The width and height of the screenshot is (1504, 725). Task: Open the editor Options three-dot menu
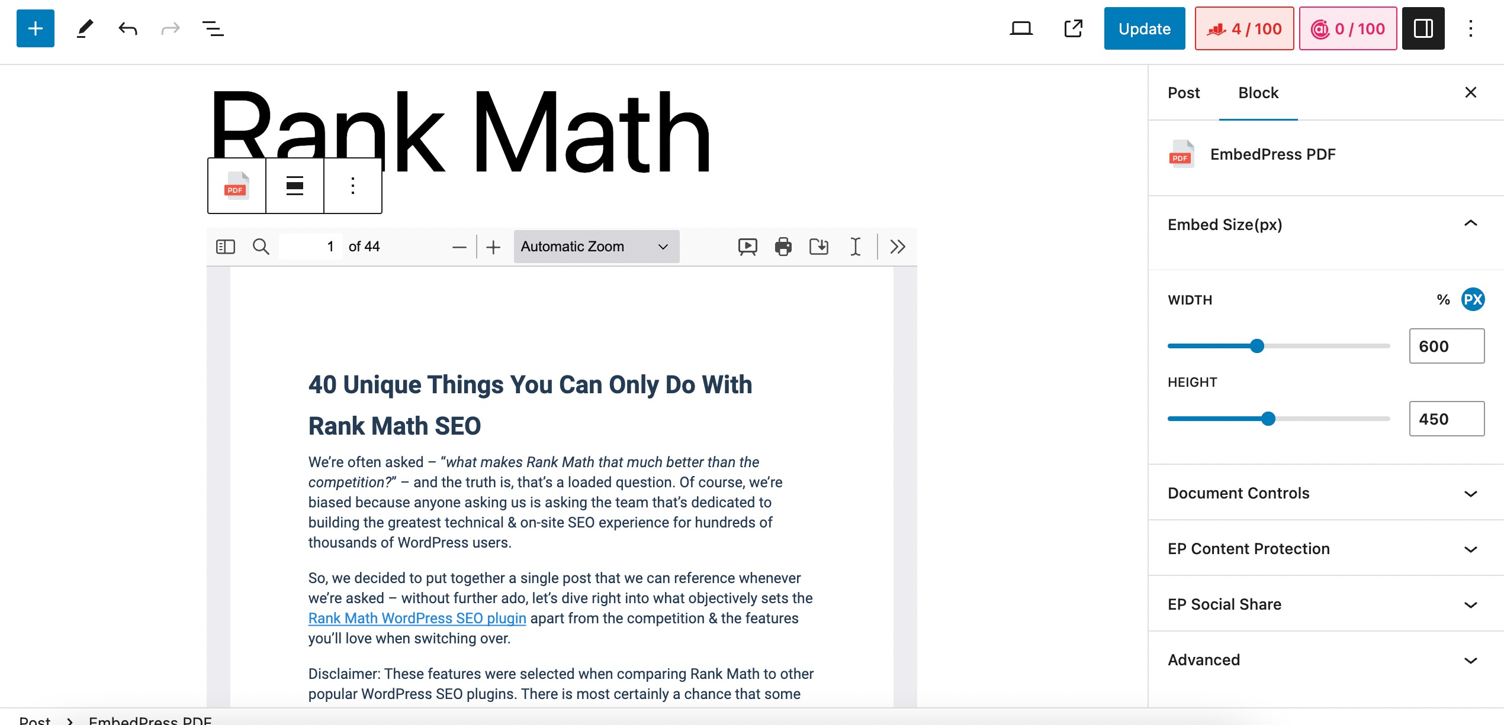click(1470, 28)
